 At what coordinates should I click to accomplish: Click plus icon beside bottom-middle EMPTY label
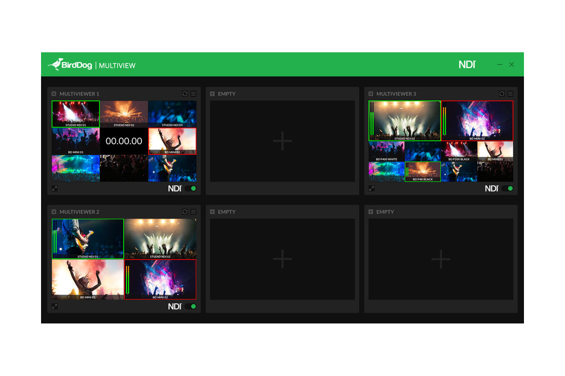click(212, 212)
